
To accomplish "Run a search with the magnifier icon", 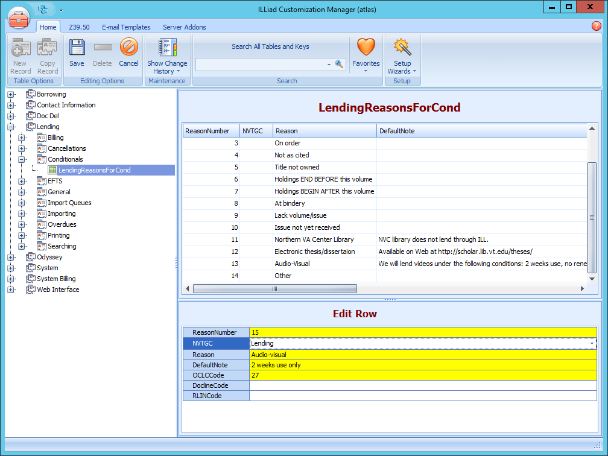I will pyautogui.click(x=339, y=64).
